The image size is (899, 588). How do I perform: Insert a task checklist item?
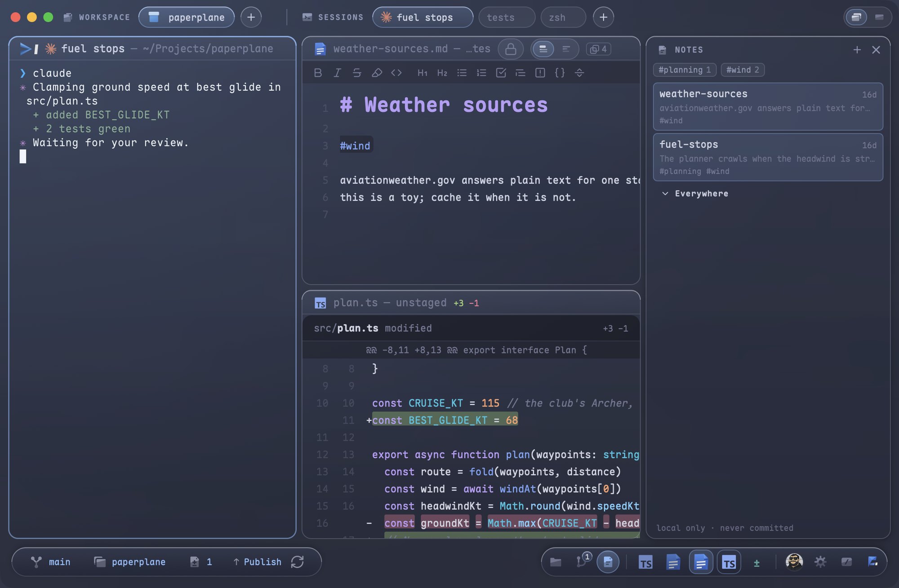coord(501,73)
